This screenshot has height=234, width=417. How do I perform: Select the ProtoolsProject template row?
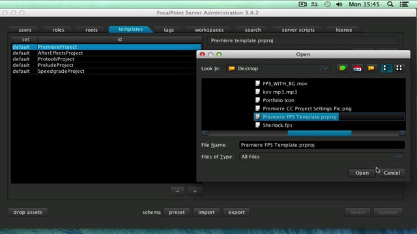(x=106, y=59)
